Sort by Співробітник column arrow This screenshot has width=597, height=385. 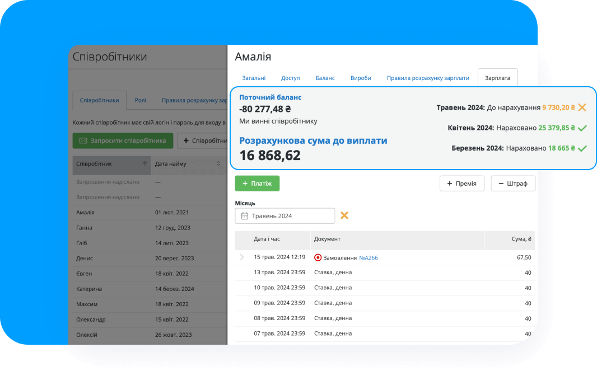(x=145, y=164)
